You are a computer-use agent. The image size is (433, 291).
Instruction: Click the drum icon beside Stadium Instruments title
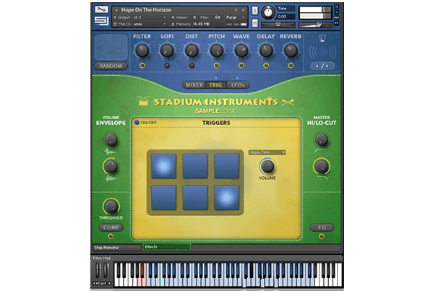(x=144, y=101)
